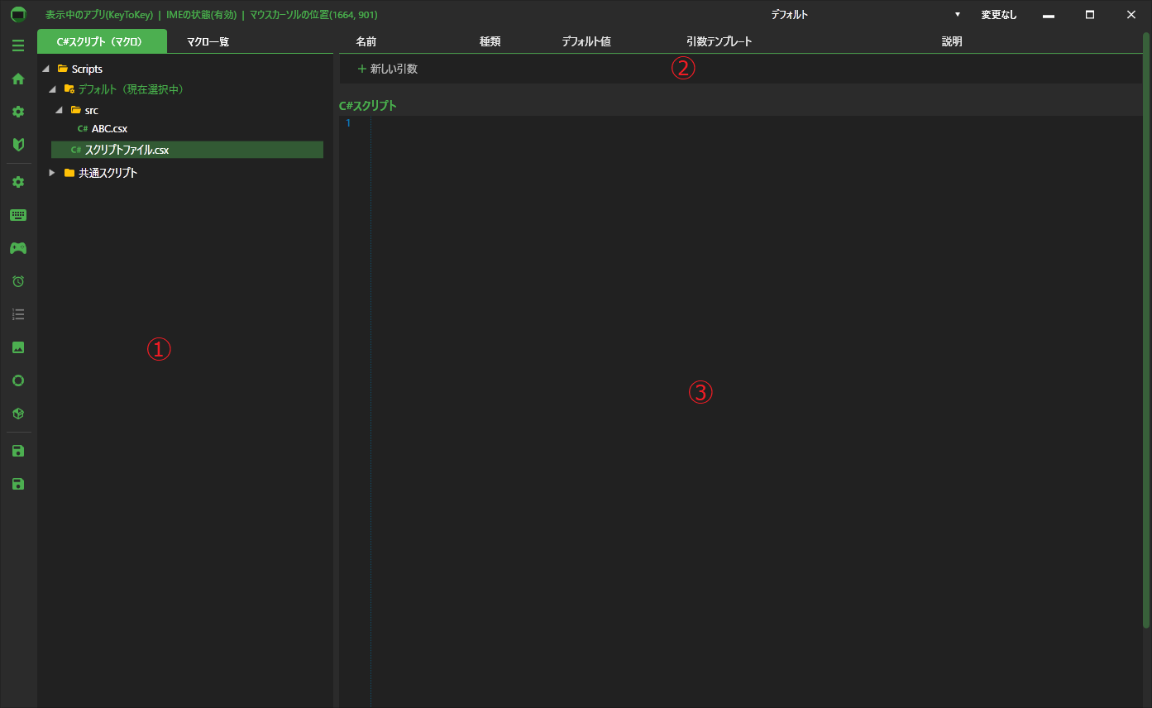Click the C# icon of ABC.csx

tap(83, 128)
